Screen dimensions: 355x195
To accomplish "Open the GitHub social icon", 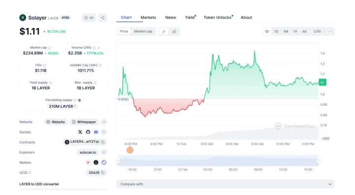I will coord(88,132).
